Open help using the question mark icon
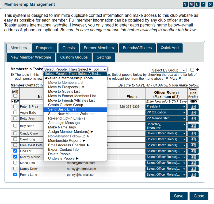 (203, 4)
